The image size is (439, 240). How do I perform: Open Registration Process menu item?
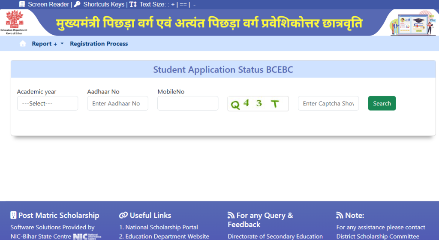(99, 44)
